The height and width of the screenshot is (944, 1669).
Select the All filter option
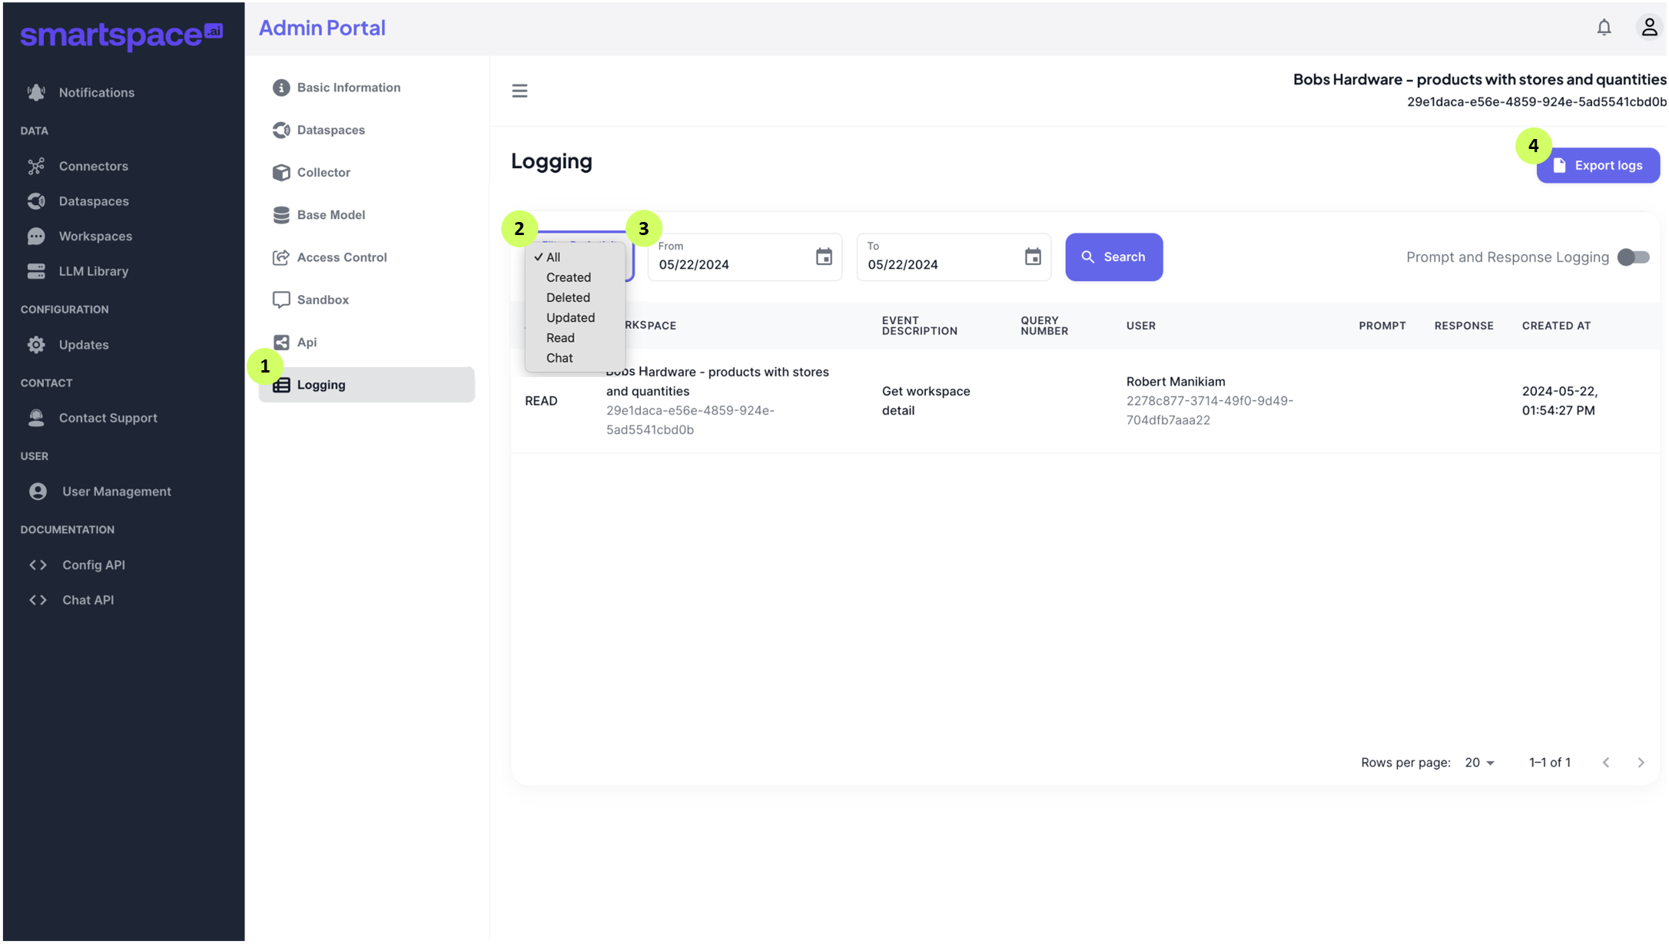pyautogui.click(x=553, y=257)
